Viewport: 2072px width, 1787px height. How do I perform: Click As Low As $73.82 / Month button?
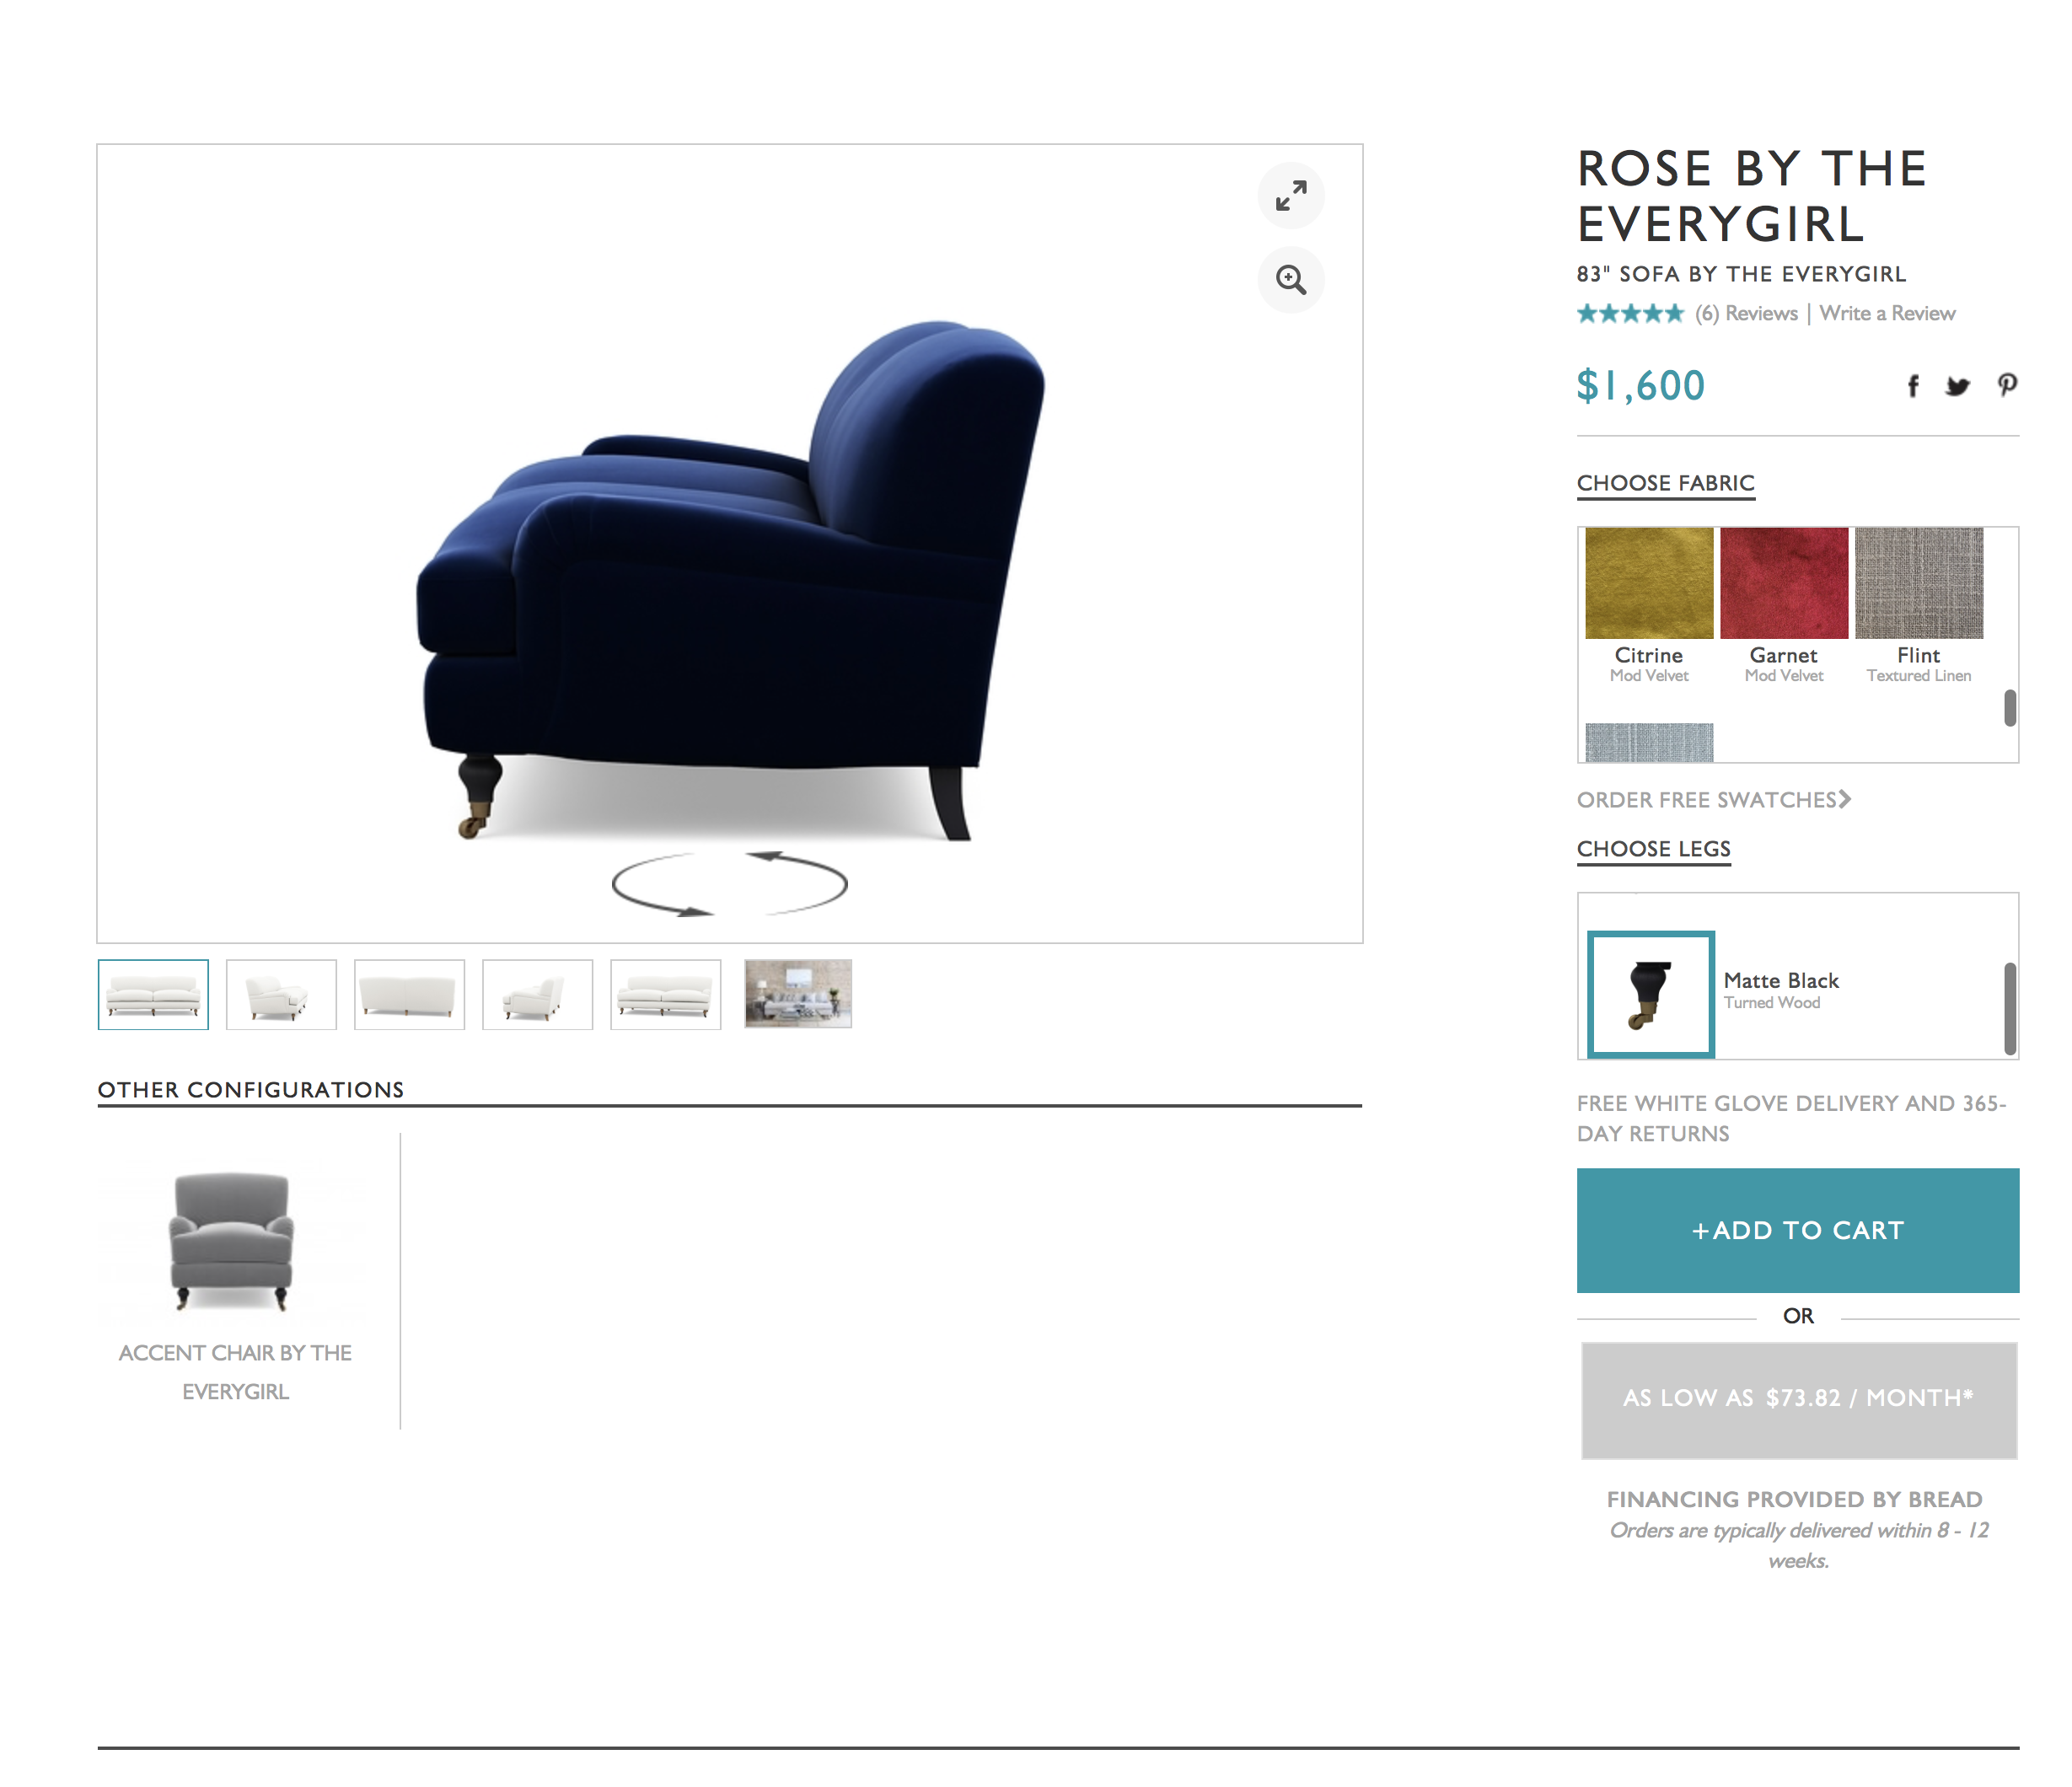[x=1799, y=1400]
